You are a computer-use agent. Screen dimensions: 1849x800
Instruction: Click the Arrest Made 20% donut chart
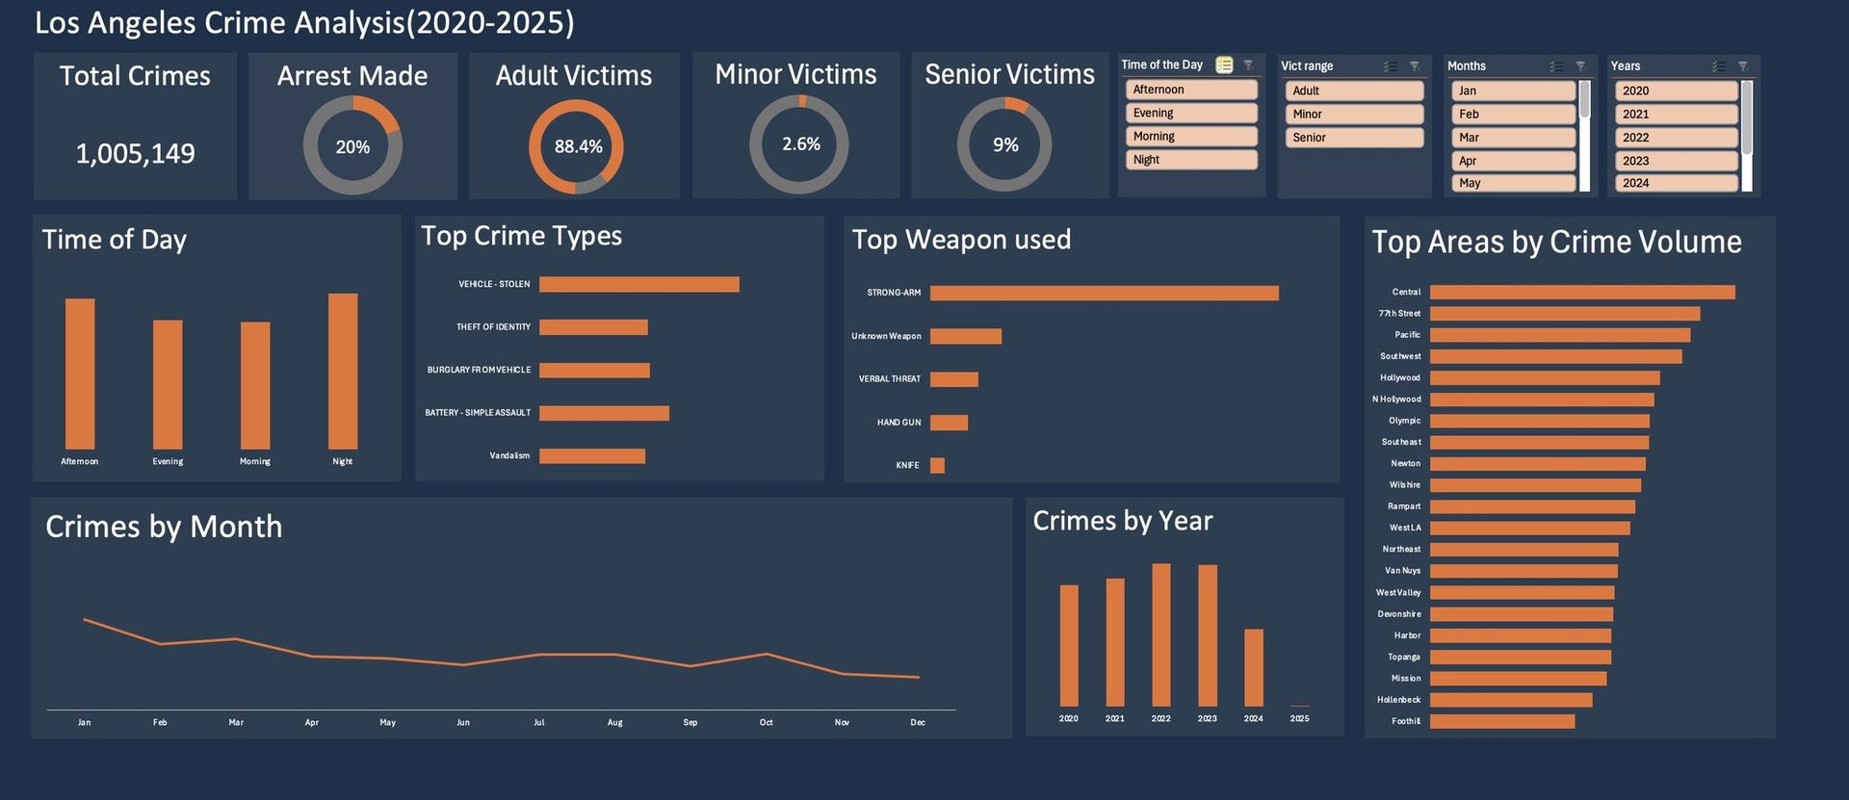coord(352,146)
